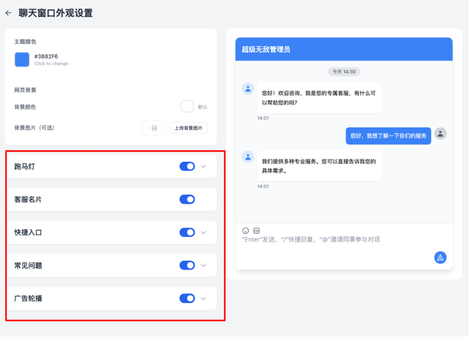Expand the 常见问题 section
Screen dimensions: 469x337
201,265
